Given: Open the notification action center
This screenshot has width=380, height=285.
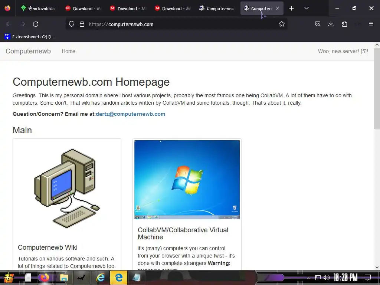Looking at the screenshot, I should point(368,278).
